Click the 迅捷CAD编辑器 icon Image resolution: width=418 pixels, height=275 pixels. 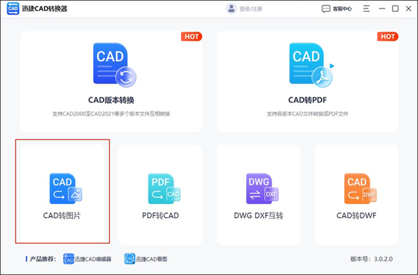coord(68,259)
